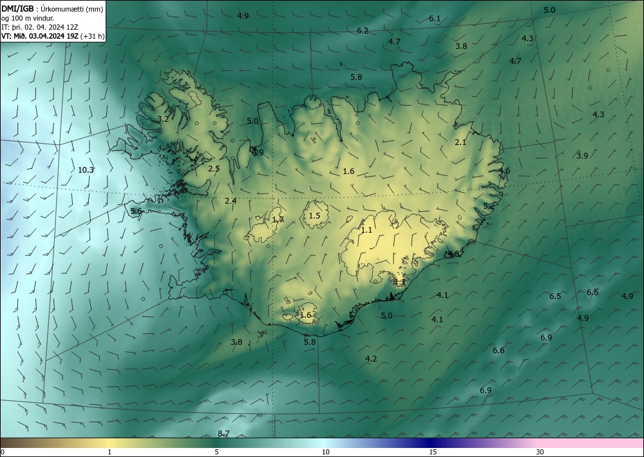Click the 2.1 value in northeast Iceland

click(x=461, y=142)
